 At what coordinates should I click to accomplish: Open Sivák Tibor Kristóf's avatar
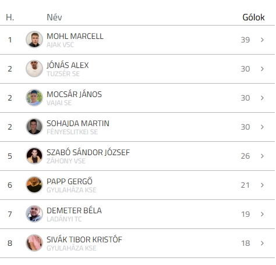click(34, 243)
